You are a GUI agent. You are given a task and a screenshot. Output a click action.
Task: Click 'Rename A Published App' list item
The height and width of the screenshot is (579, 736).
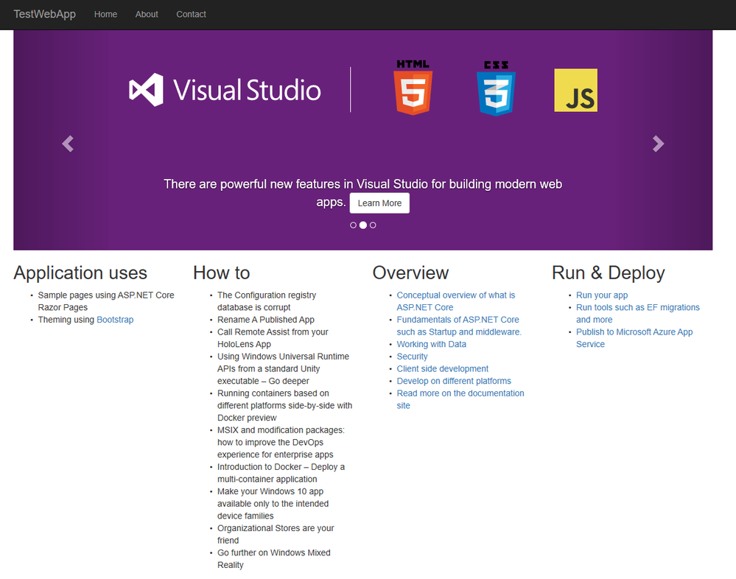pyautogui.click(x=266, y=320)
